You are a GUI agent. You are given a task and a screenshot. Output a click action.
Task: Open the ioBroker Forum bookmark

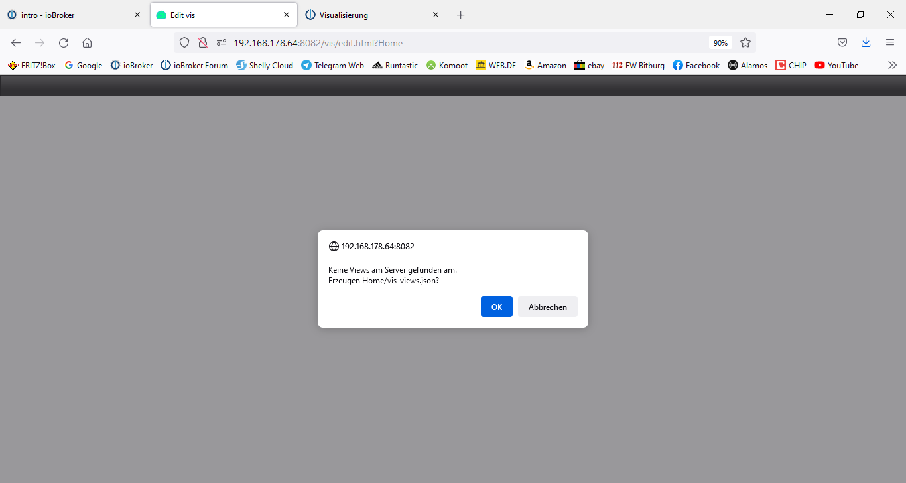tap(194, 65)
